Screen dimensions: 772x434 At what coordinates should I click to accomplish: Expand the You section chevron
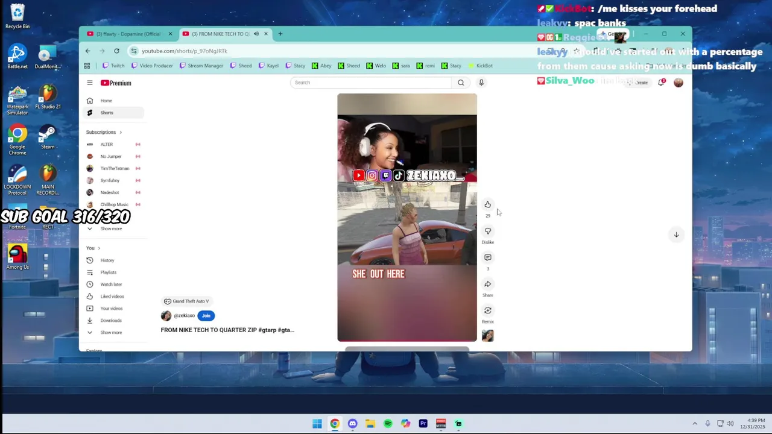[99, 248]
